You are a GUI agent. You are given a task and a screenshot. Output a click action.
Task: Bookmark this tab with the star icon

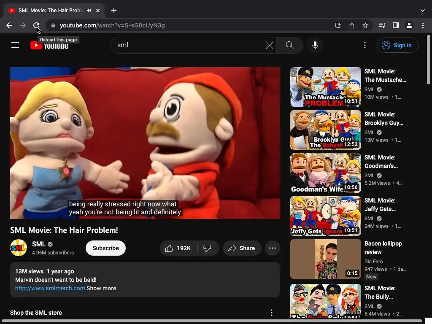[365, 25]
